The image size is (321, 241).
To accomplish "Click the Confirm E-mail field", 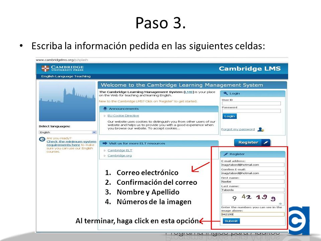I will pyautogui.click(x=253, y=173).
